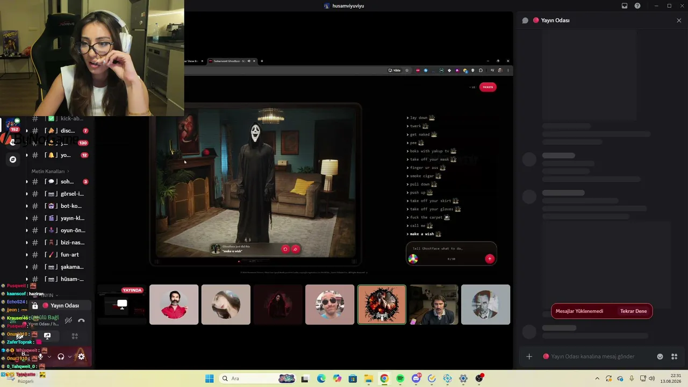This screenshot has height=387, width=688.
Task: Open Windows Start menu
Action: coord(209,378)
